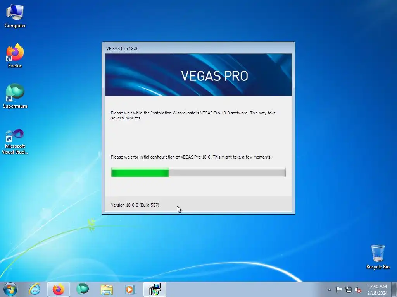
Task: Open the muted volume tray icon
Action: pyautogui.click(x=358, y=290)
